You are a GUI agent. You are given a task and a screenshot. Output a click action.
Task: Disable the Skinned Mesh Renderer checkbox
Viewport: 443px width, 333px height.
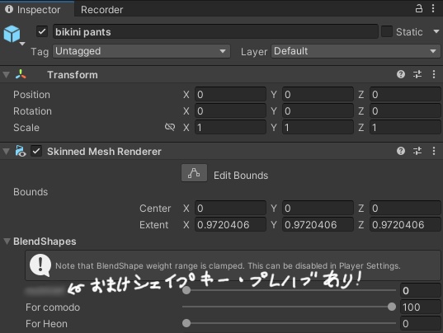point(36,151)
